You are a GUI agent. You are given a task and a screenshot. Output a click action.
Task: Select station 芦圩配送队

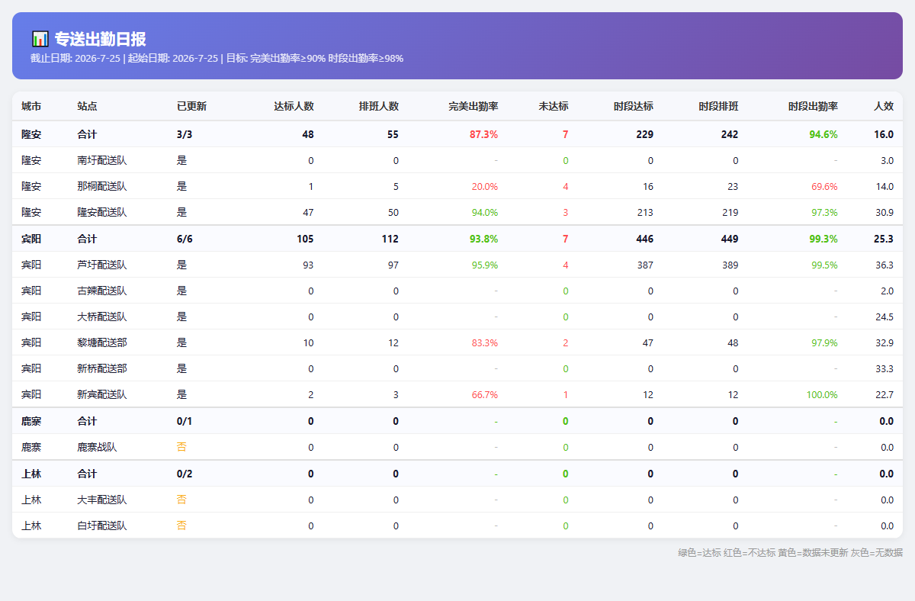[x=102, y=265]
